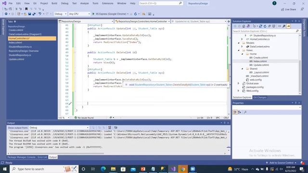
Task: Click the Properties wrench icon in Solution Explorer
Action: pos(284,26)
